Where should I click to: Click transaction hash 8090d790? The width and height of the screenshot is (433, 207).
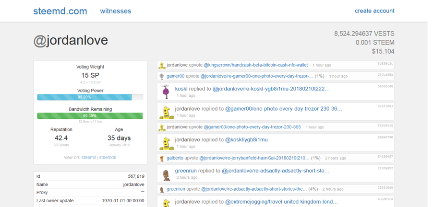[x=385, y=137]
